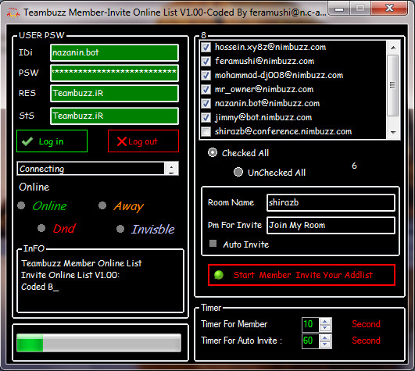
Task: Set status to Invisble radio option
Action: pos(120,229)
